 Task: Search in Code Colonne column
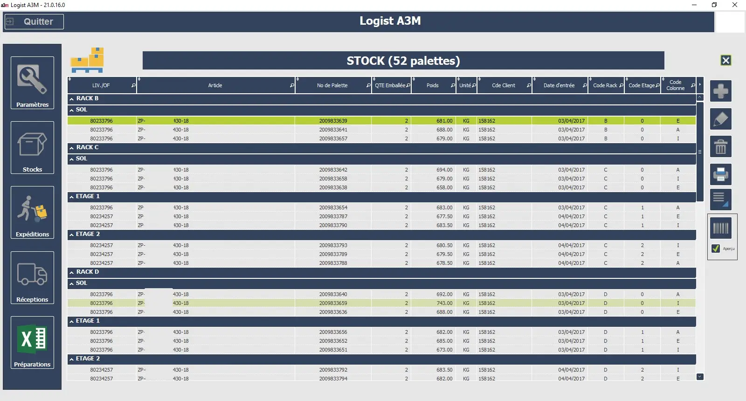tap(693, 86)
